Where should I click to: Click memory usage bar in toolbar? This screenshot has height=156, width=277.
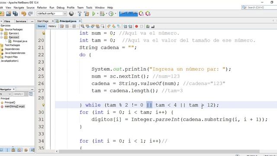coord(129,13)
